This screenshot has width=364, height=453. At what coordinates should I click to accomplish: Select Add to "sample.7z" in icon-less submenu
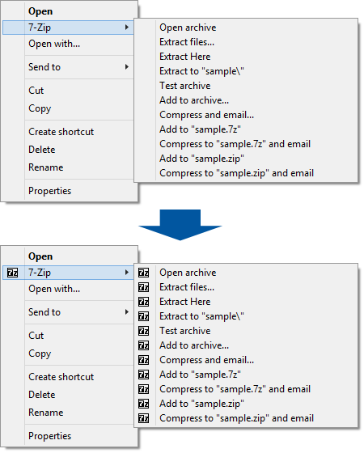pos(201,129)
